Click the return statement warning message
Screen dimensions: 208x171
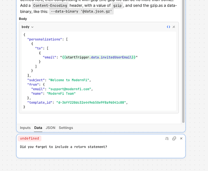[x=64, y=147]
